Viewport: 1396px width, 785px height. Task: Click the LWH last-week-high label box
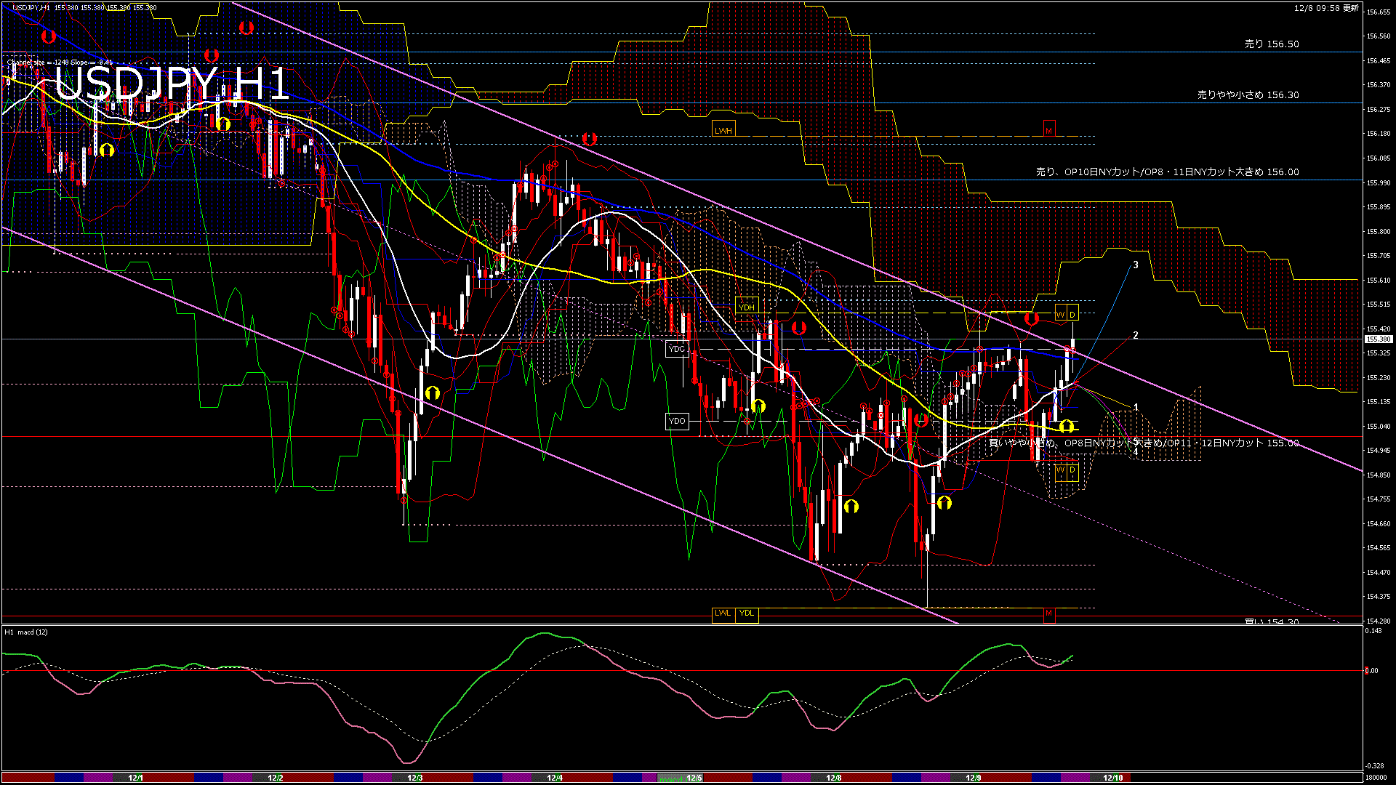tap(723, 128)
